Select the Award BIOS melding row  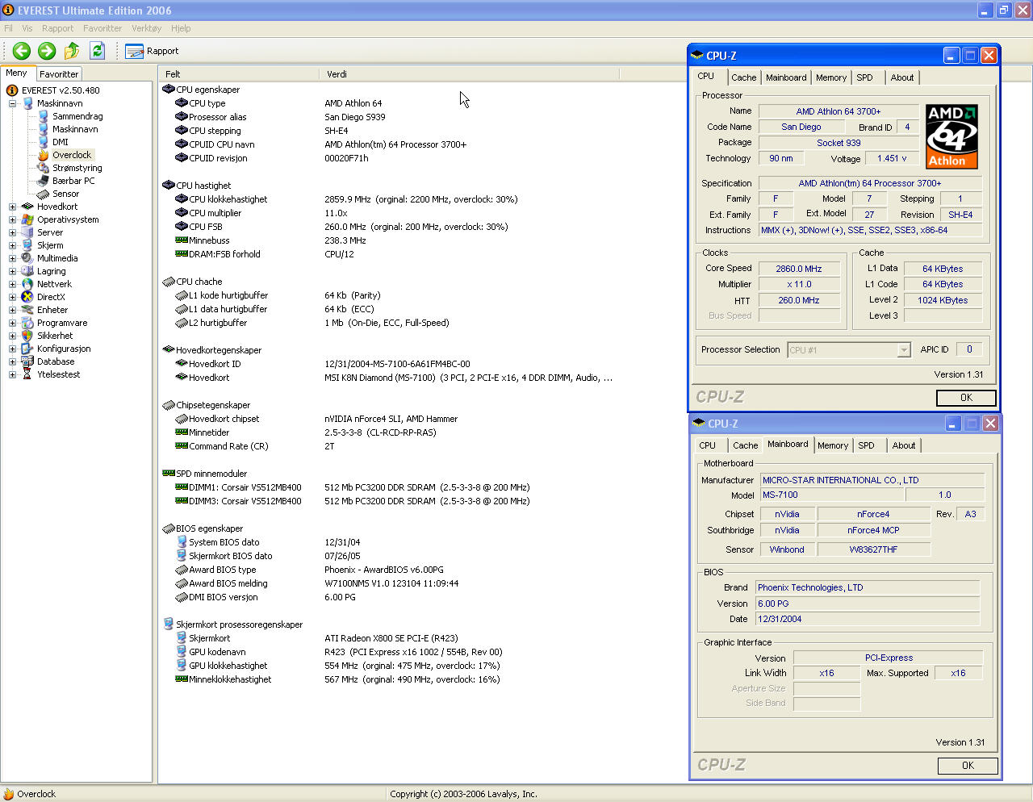[316, 583]
